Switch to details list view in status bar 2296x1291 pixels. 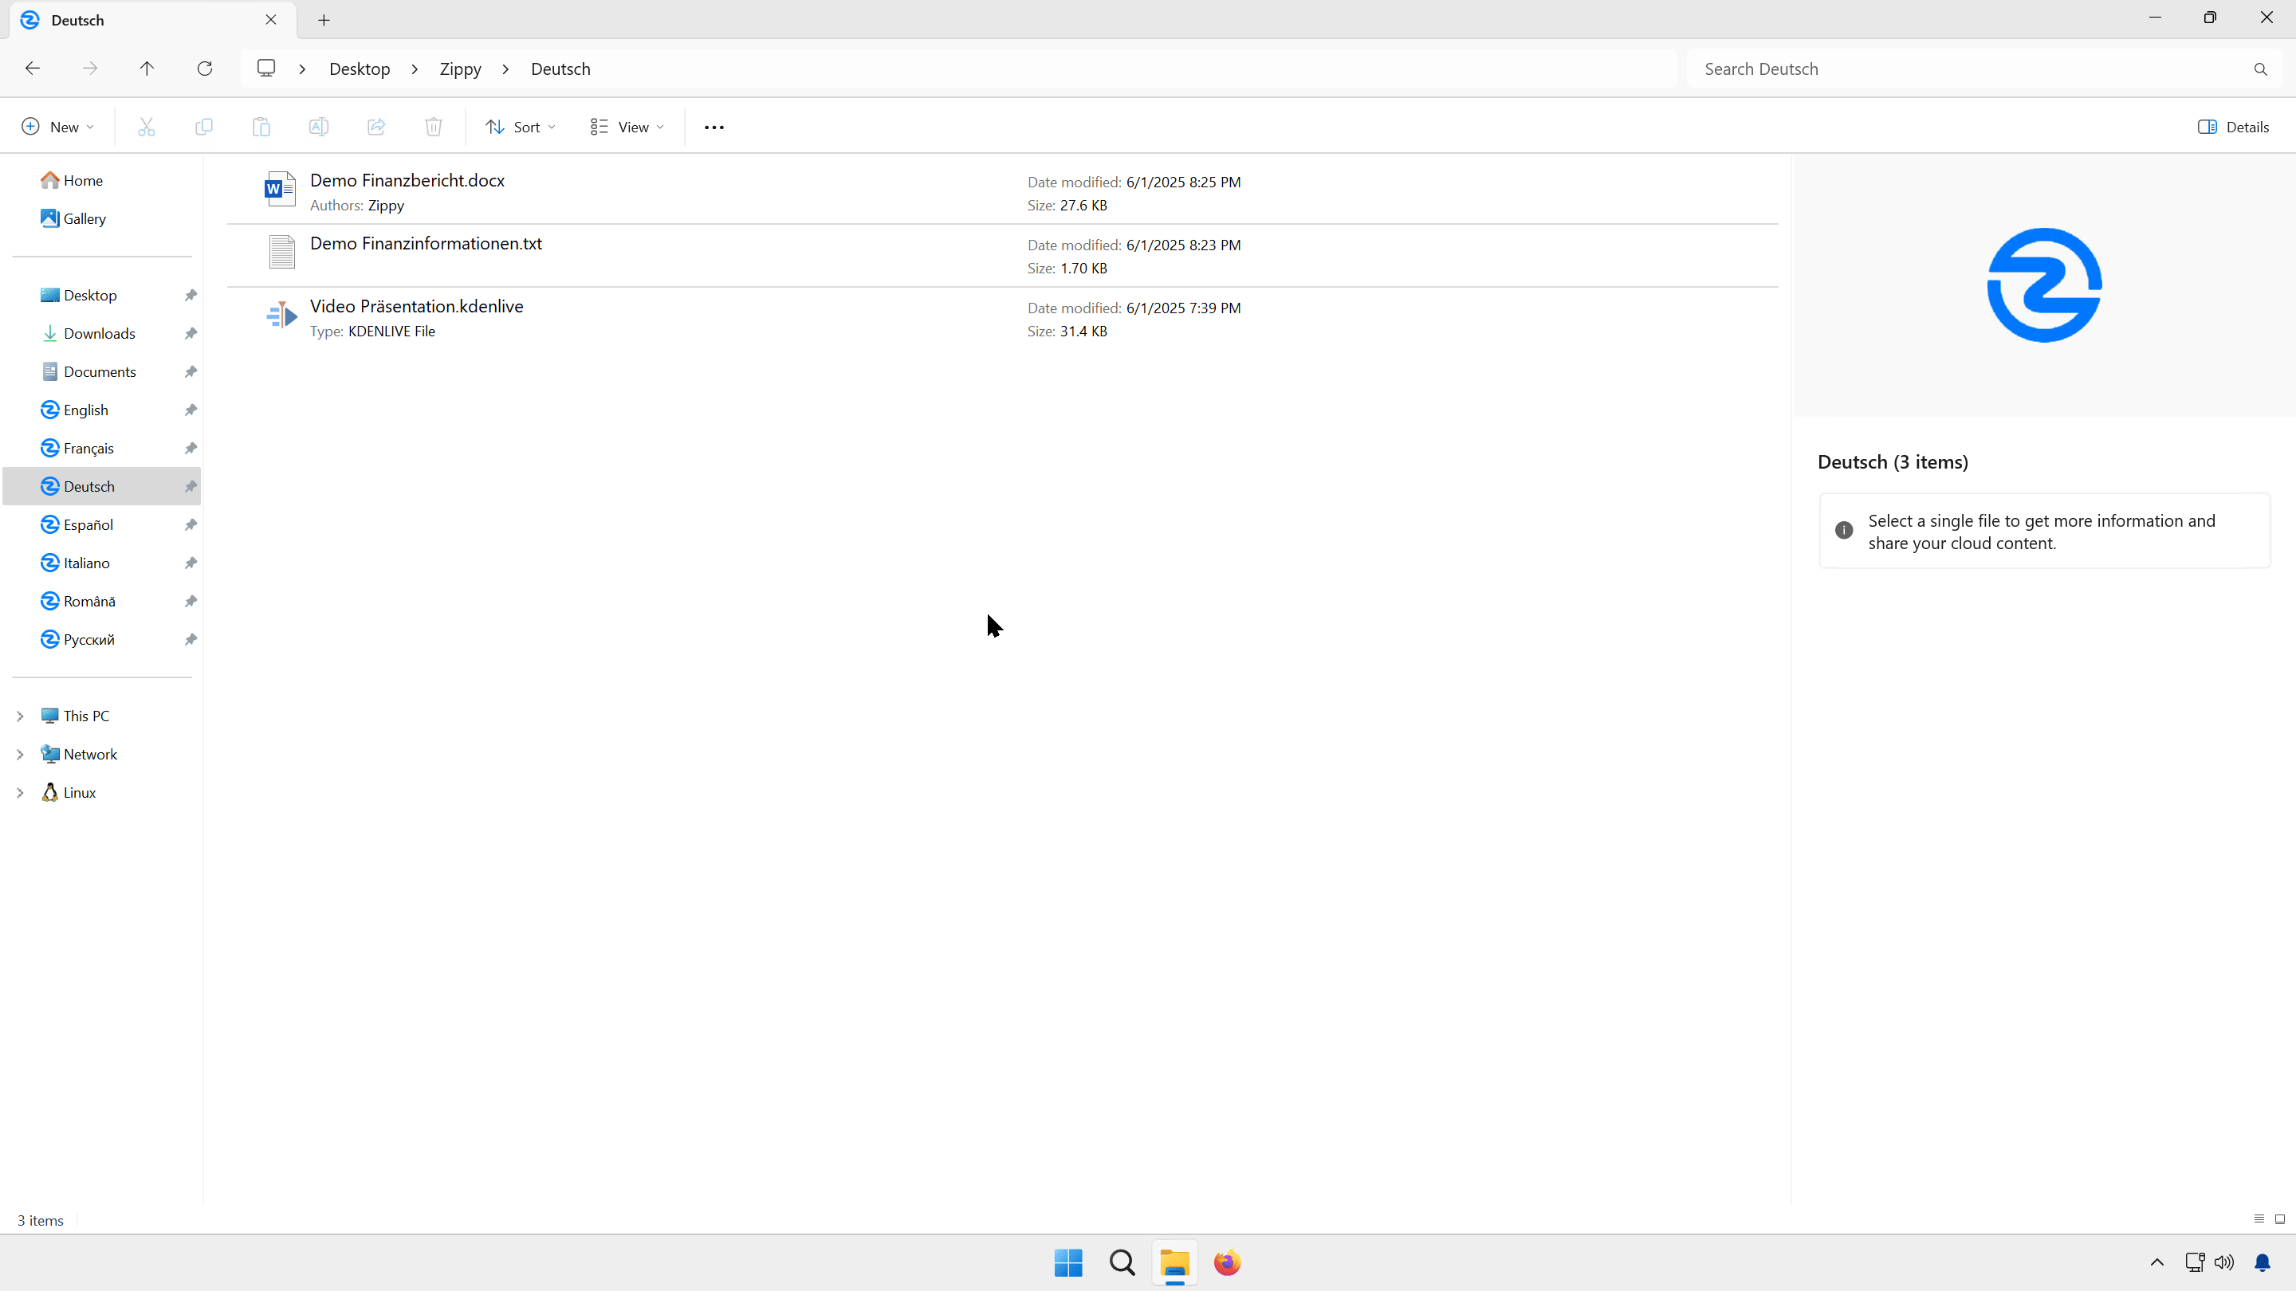(x=2259, y=1218)
